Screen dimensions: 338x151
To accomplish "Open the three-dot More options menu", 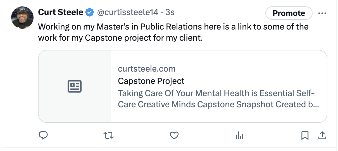I will 322,13.
